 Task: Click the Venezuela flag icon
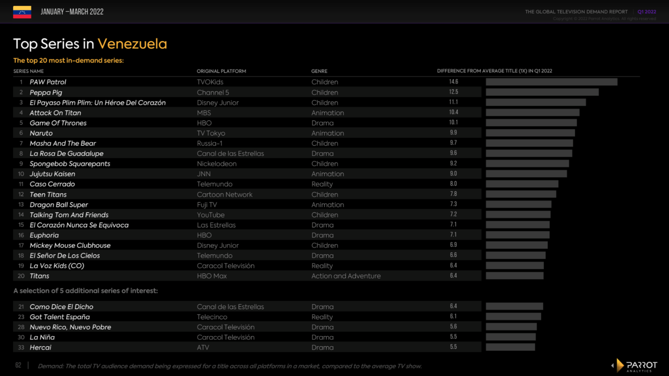point(22,12)
